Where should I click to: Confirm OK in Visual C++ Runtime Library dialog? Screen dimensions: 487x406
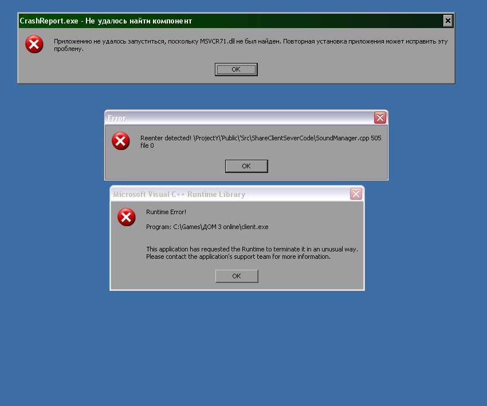coord(237,276)
